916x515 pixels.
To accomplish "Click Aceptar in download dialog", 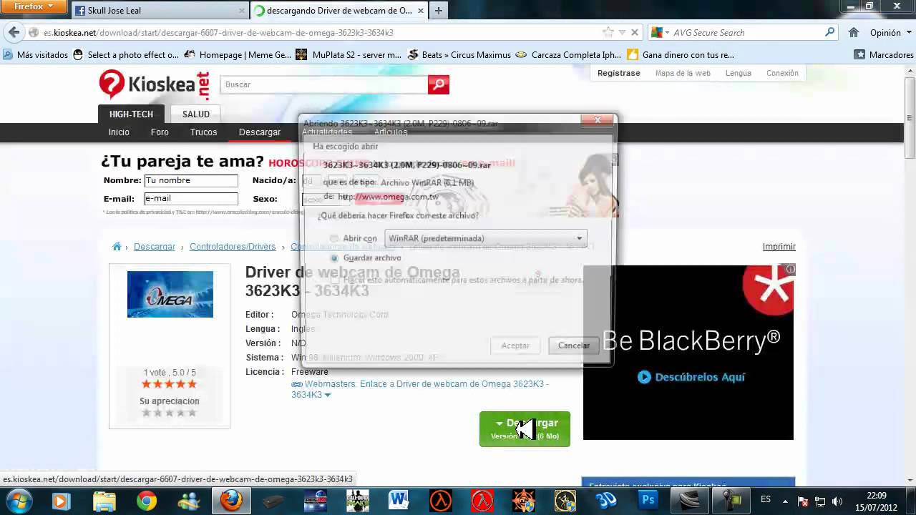I will [x=515, y=345].
